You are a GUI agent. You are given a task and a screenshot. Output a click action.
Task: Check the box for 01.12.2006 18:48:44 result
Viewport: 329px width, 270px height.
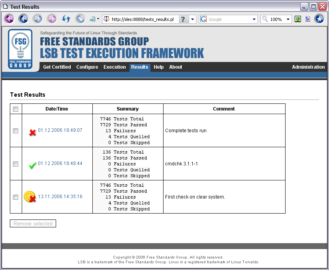point(15,164)
